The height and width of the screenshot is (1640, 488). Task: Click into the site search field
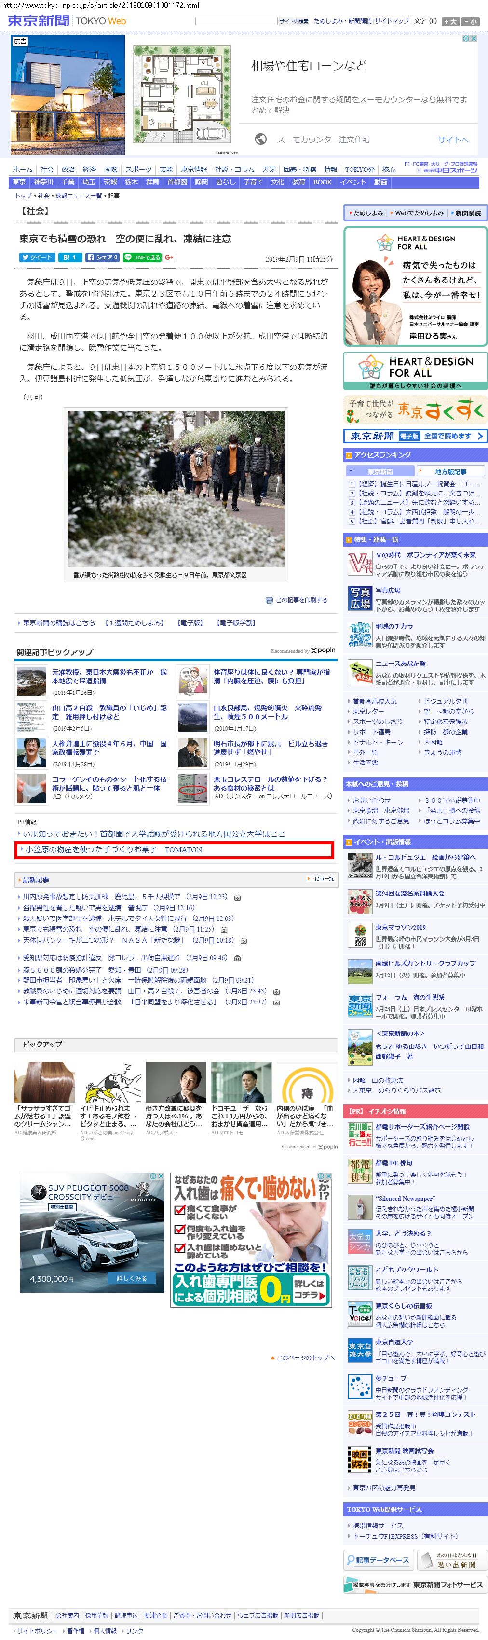click(x=236, y=21)
